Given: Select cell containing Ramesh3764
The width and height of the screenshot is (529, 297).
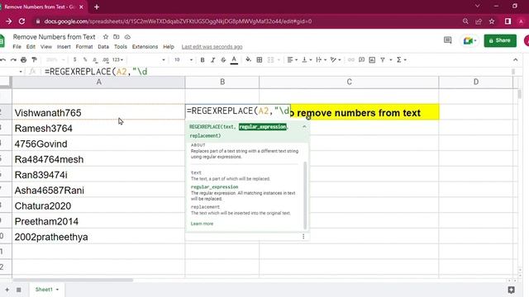Looking at the screenshot, I should coord(98,129).
